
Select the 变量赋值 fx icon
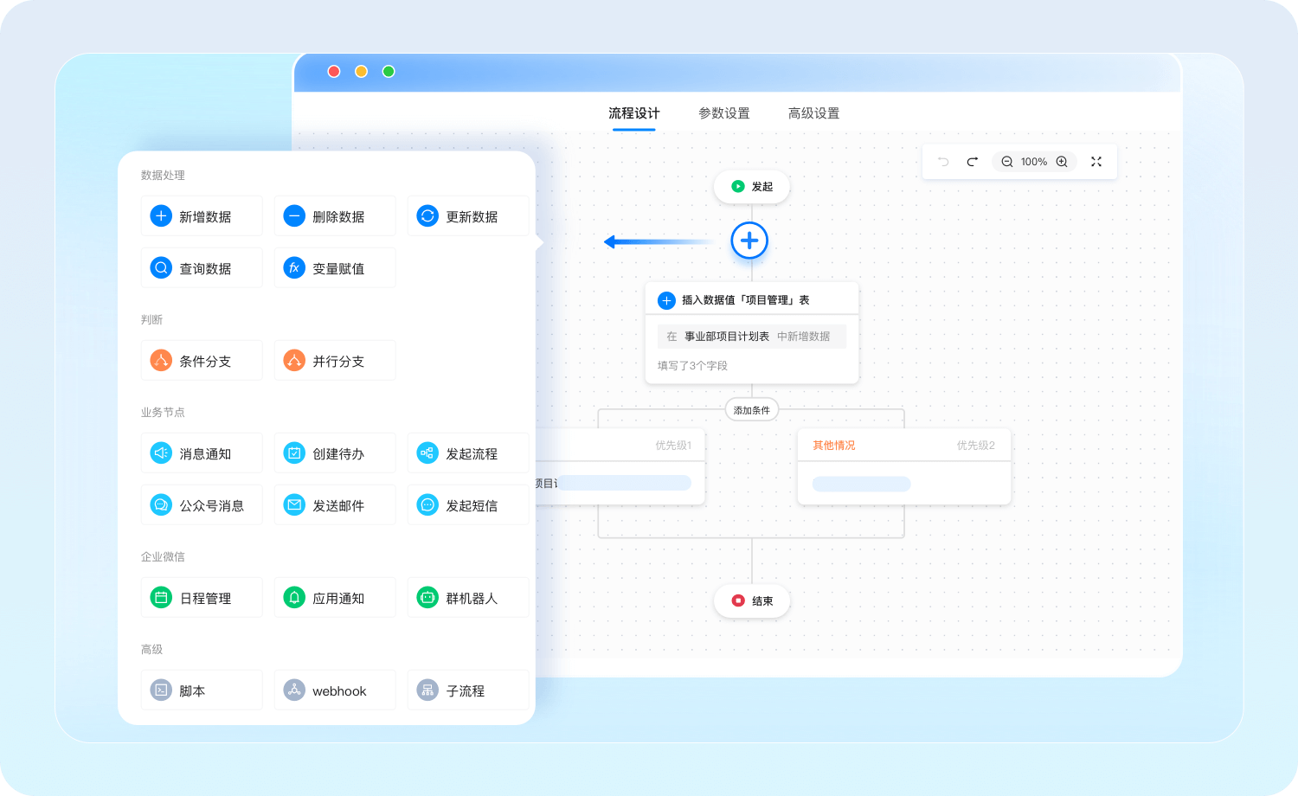tap(294, 268)
